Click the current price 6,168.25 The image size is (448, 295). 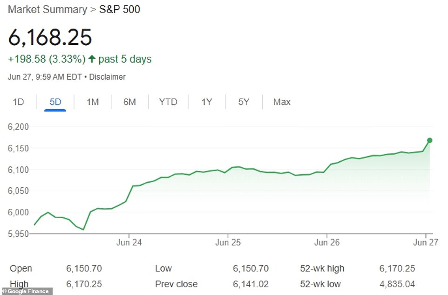click(x=51, y=37)
